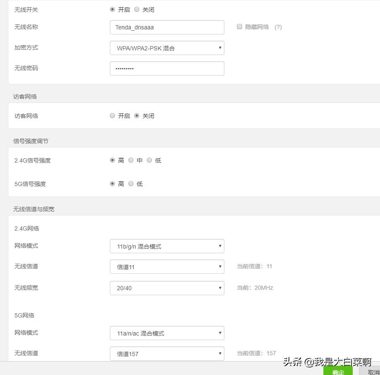Click the Tenda_dnsaaa wireless name field
The image size is (380, 375).
(x=167, y=27)
